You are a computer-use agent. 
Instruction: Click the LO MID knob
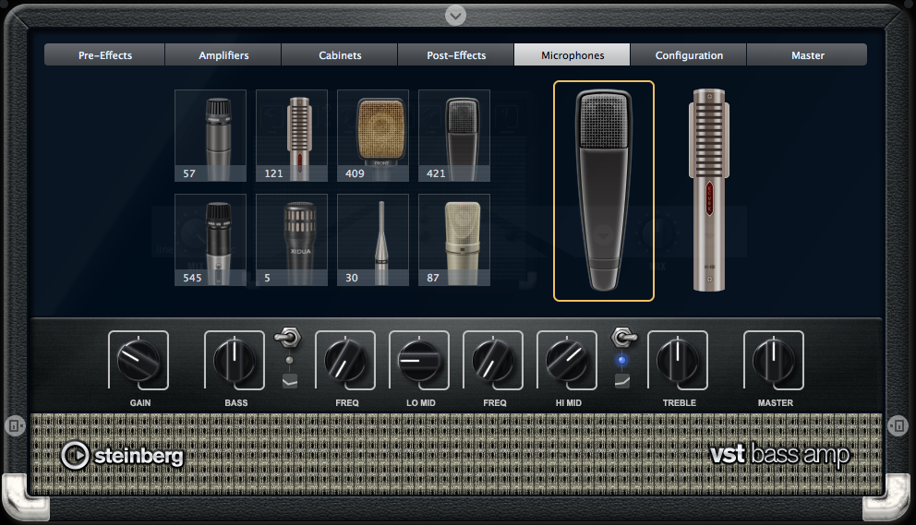coord(419,361)
